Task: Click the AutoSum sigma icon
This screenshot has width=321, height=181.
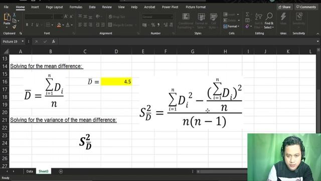Action: click(247, 15)
